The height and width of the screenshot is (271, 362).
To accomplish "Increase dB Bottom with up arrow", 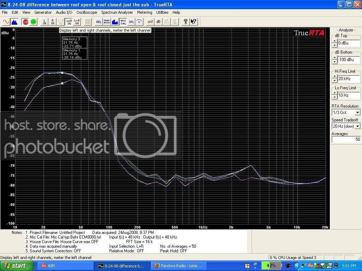I will (335, 58).
